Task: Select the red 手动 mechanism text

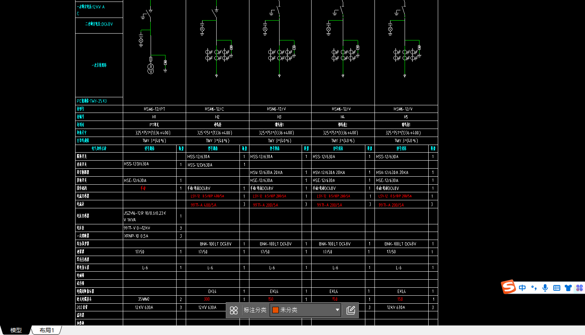Action: 143,188
